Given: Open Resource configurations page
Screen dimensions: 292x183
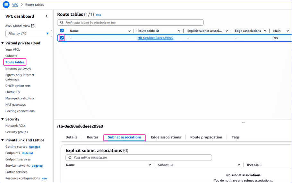Looking at the screenshot, I should point(22,178).
